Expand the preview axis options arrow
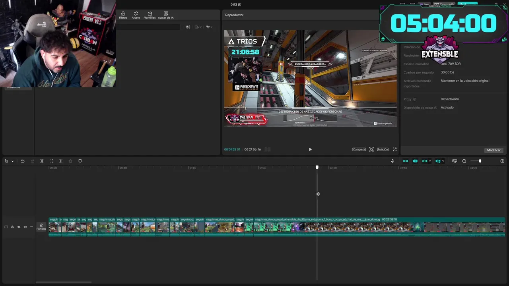 (443, 161)
